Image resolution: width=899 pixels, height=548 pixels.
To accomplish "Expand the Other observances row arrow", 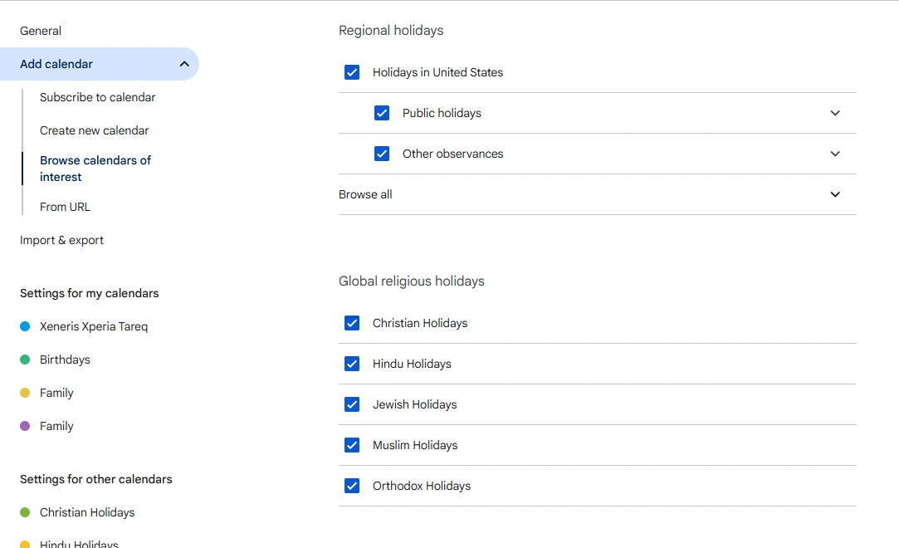I will point(835,154).
